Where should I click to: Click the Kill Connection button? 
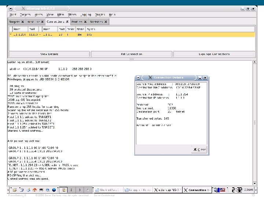pyautogui.click(x=132, y=54)
